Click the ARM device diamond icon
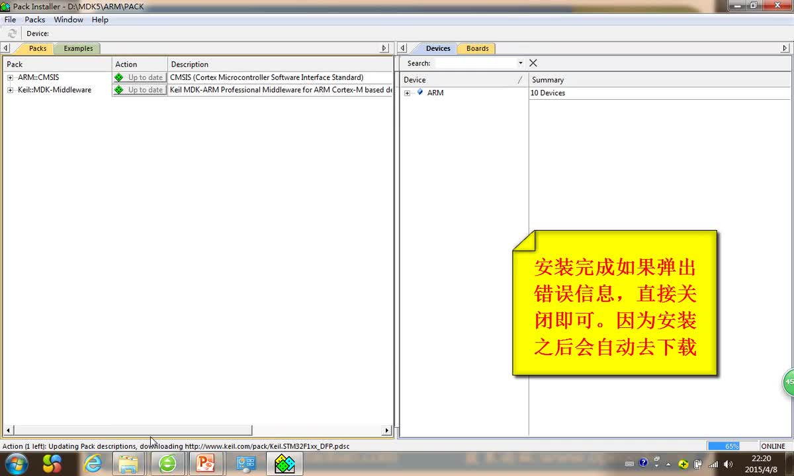Screen dimensions: 794x476 pyautogui.click(x=420, y=93)
